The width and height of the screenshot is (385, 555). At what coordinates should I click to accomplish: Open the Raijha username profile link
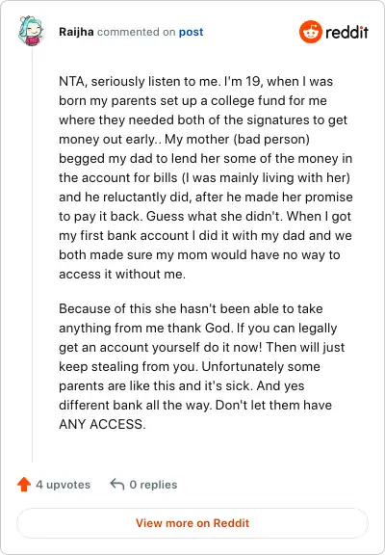76,32
